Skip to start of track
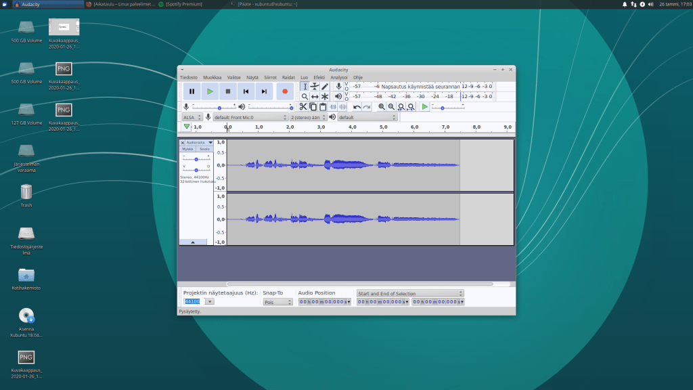 click(x=246, y=91)
